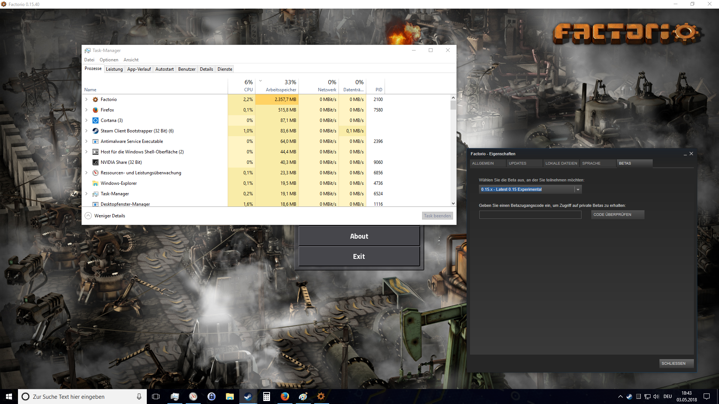The image size is (719, 404).
Task: Click the Steam Client Bootstrapper icon
Action: pyautogui.click(x=95, y=131)
